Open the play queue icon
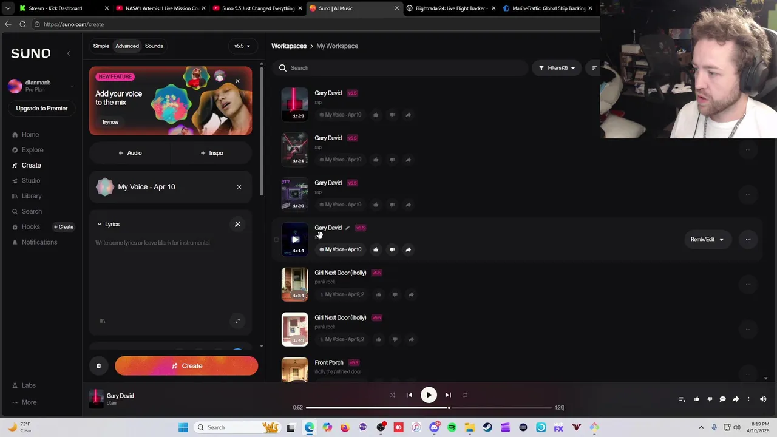The image size is (777, 437). click(x=682, y=399)
